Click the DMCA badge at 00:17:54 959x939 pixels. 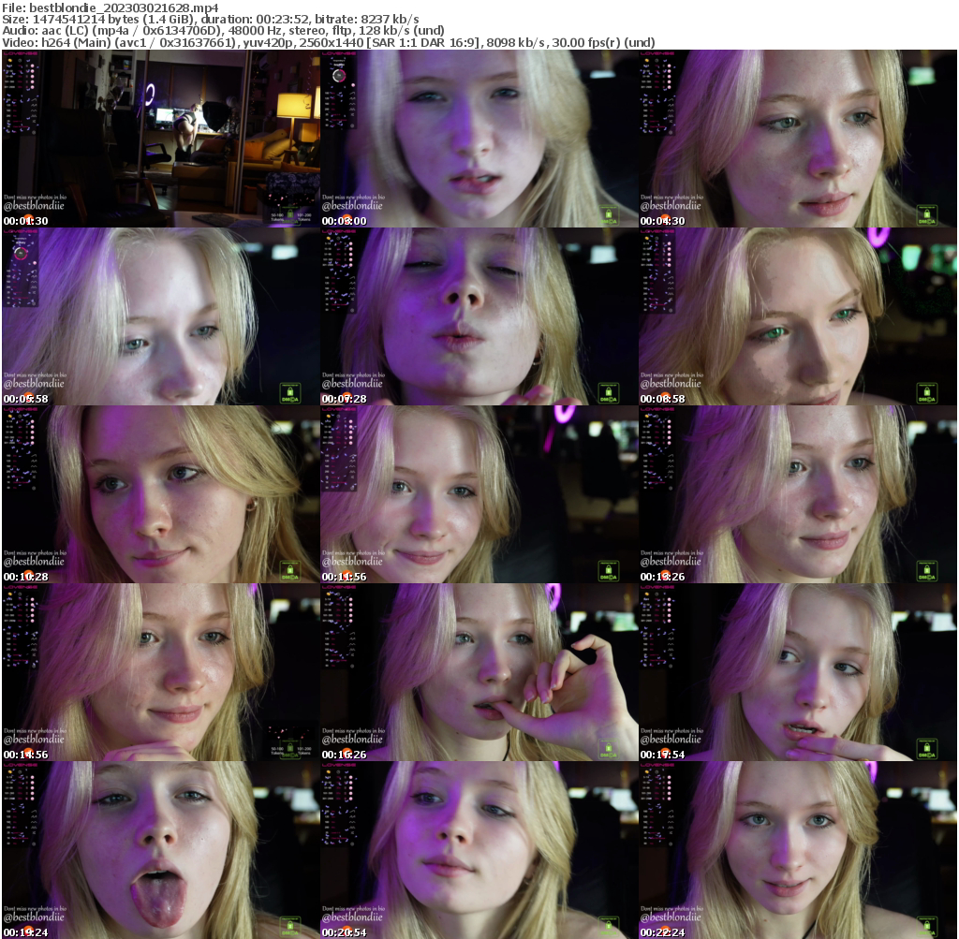point(926,747)
